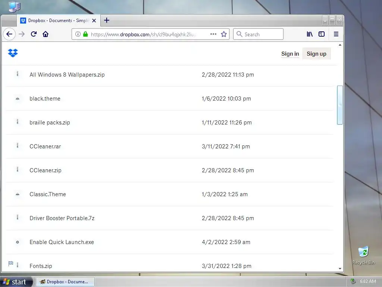
Task: Click the green secure connection padlock
Action: [85, 34]
